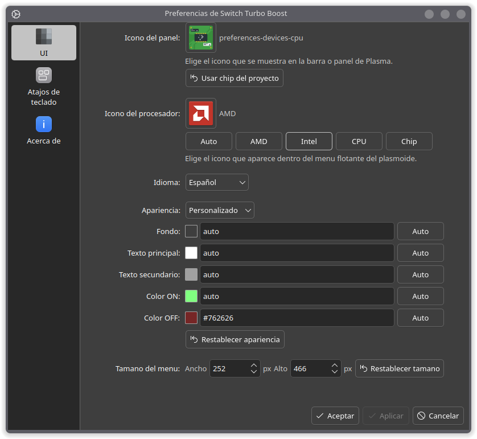Click Restablecer apariencia button
Screen dimensions: 477x439
235,339
